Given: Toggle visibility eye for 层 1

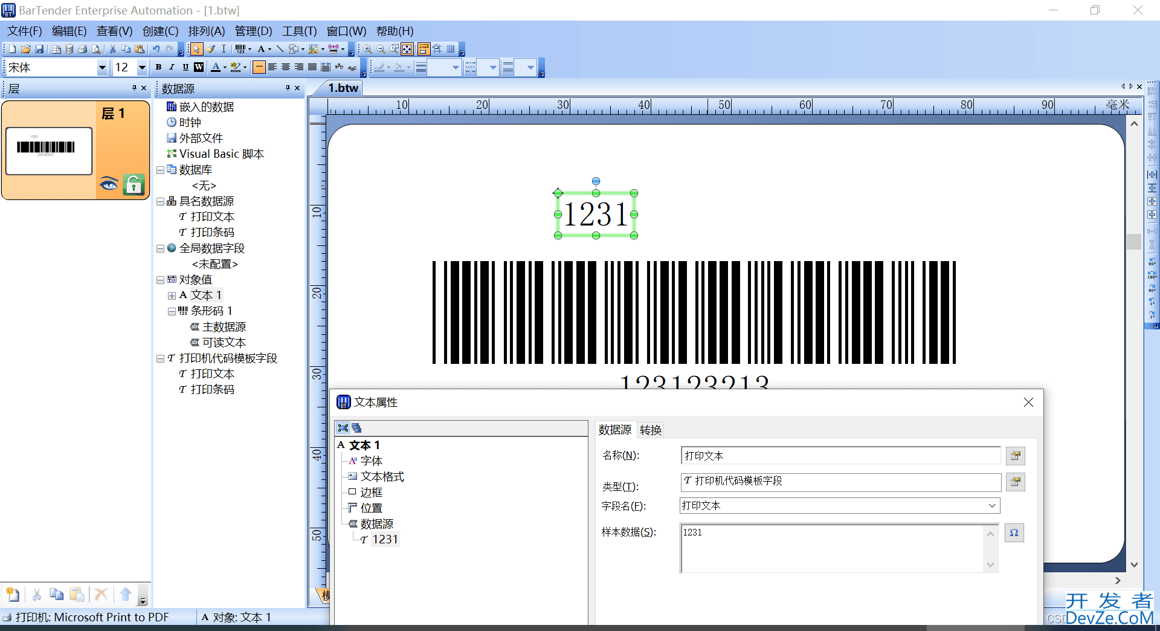Looking at the screenshot, I should (109, 184).
